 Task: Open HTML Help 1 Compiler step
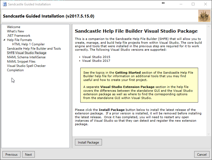28,44
